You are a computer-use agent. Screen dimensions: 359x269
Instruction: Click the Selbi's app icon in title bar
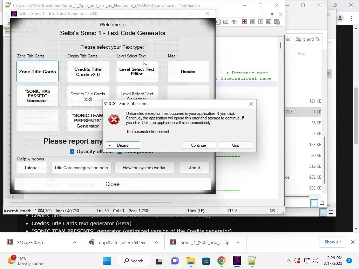14,14
